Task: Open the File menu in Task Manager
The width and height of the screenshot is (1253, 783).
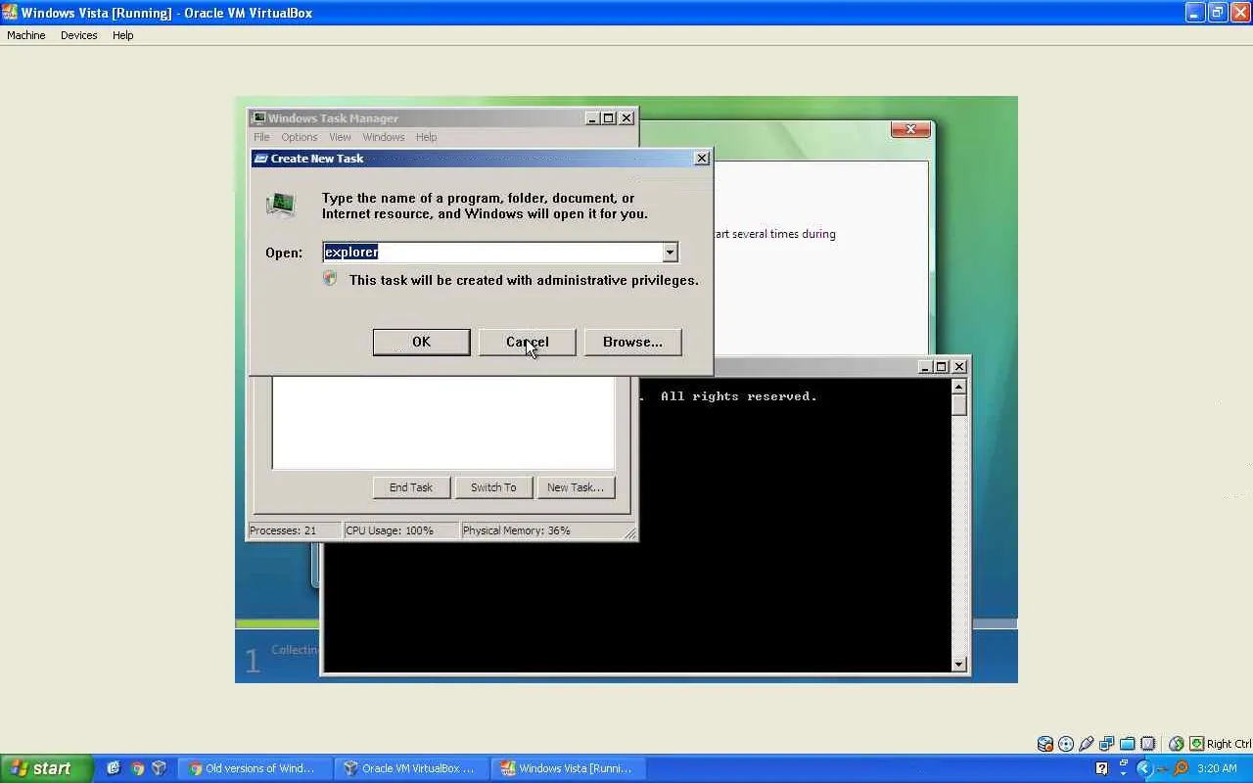Action: click(x=261, y=137)
